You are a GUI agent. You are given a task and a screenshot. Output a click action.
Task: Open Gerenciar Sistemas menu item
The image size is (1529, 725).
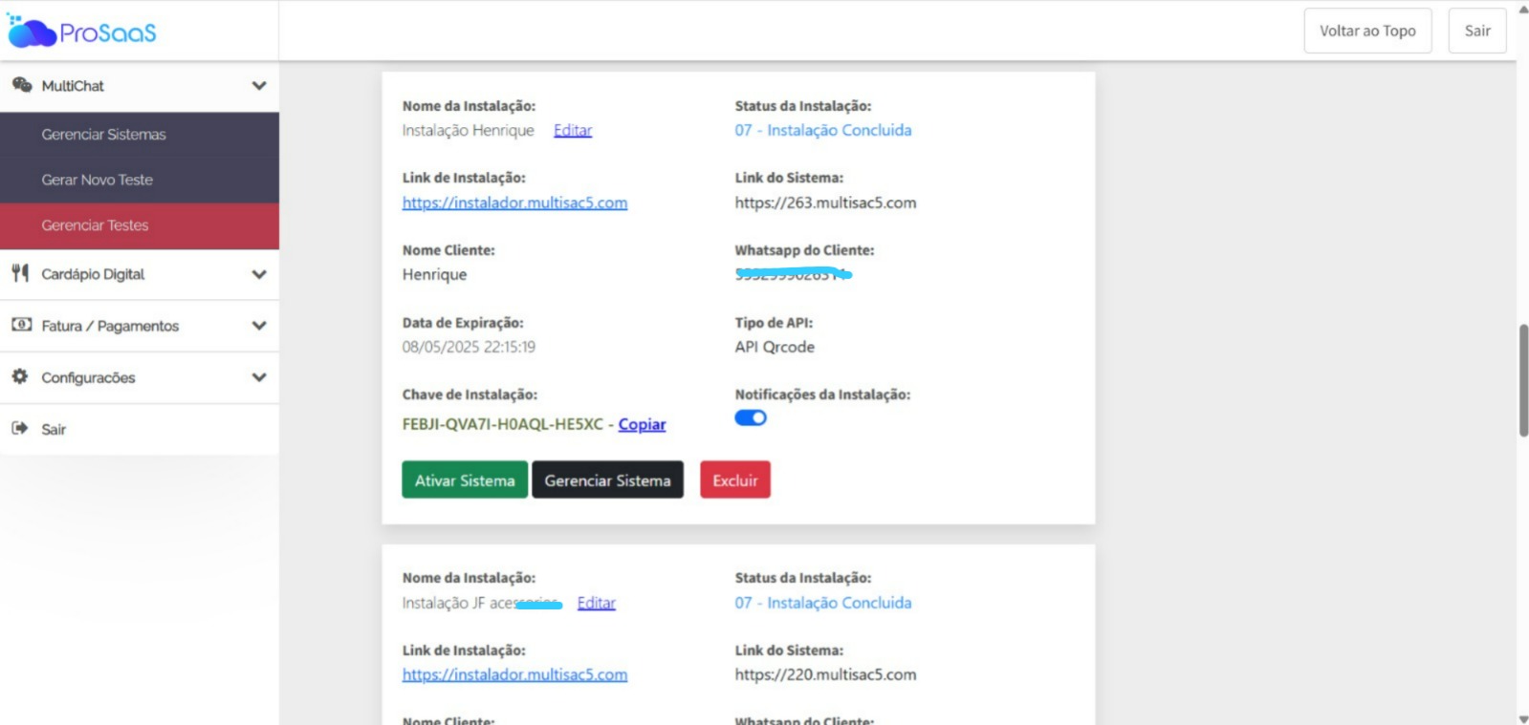point(103,135)
